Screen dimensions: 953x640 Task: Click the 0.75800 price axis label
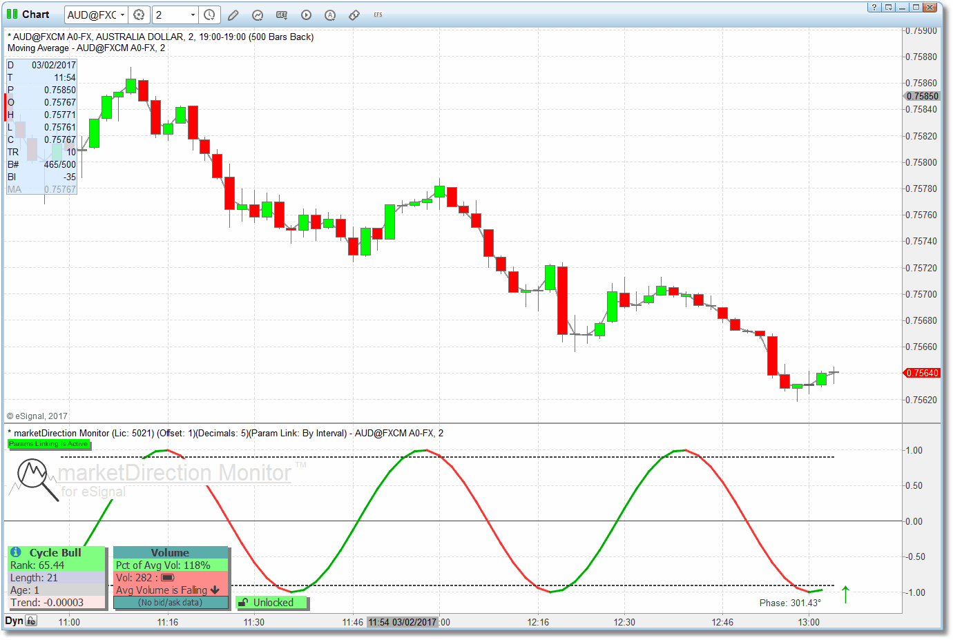[922, 162]
